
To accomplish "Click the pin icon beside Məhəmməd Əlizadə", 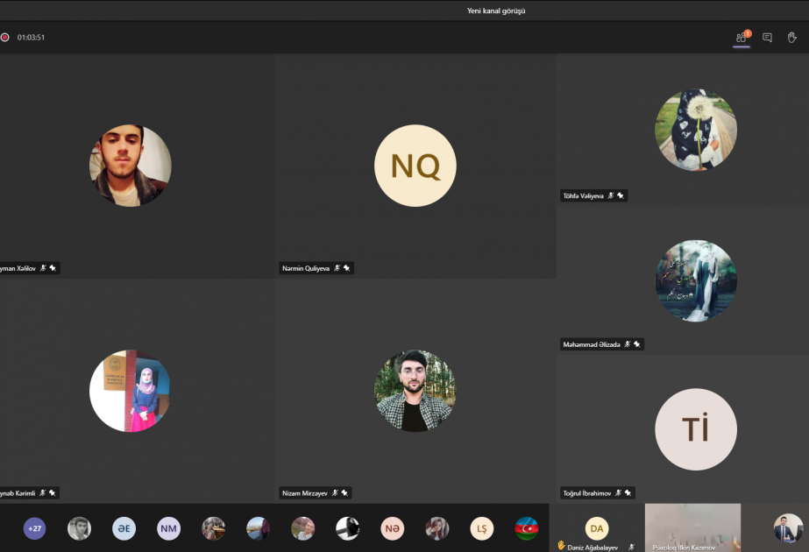I will click(637, 344).
